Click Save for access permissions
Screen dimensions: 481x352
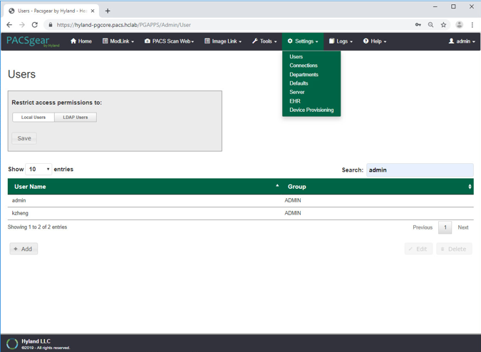click(24, 138)
